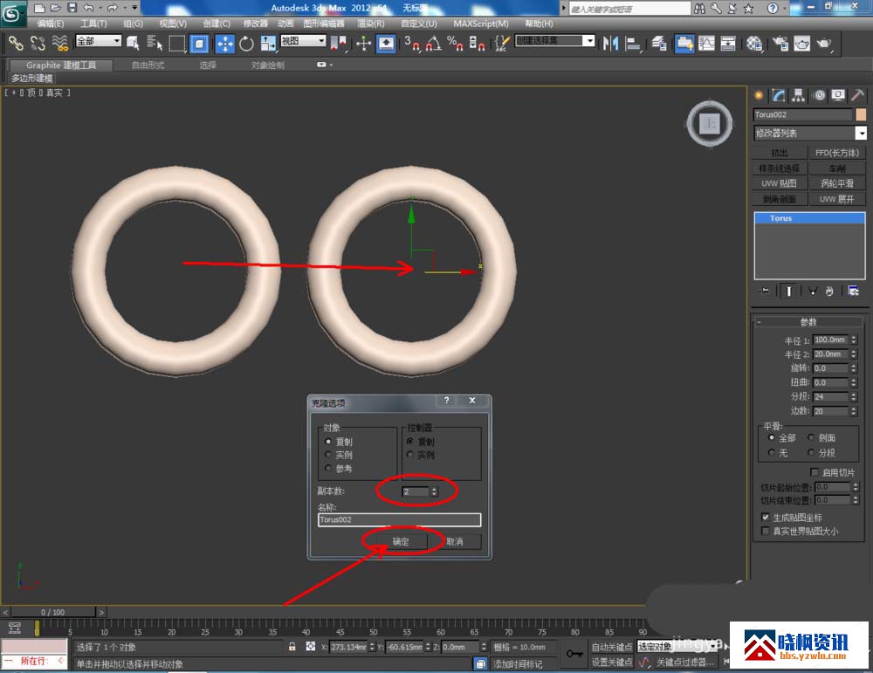Open the 渲染(R) menu
Image resolution: width=873 pixels, height=673 pixels.
(371, 24)
